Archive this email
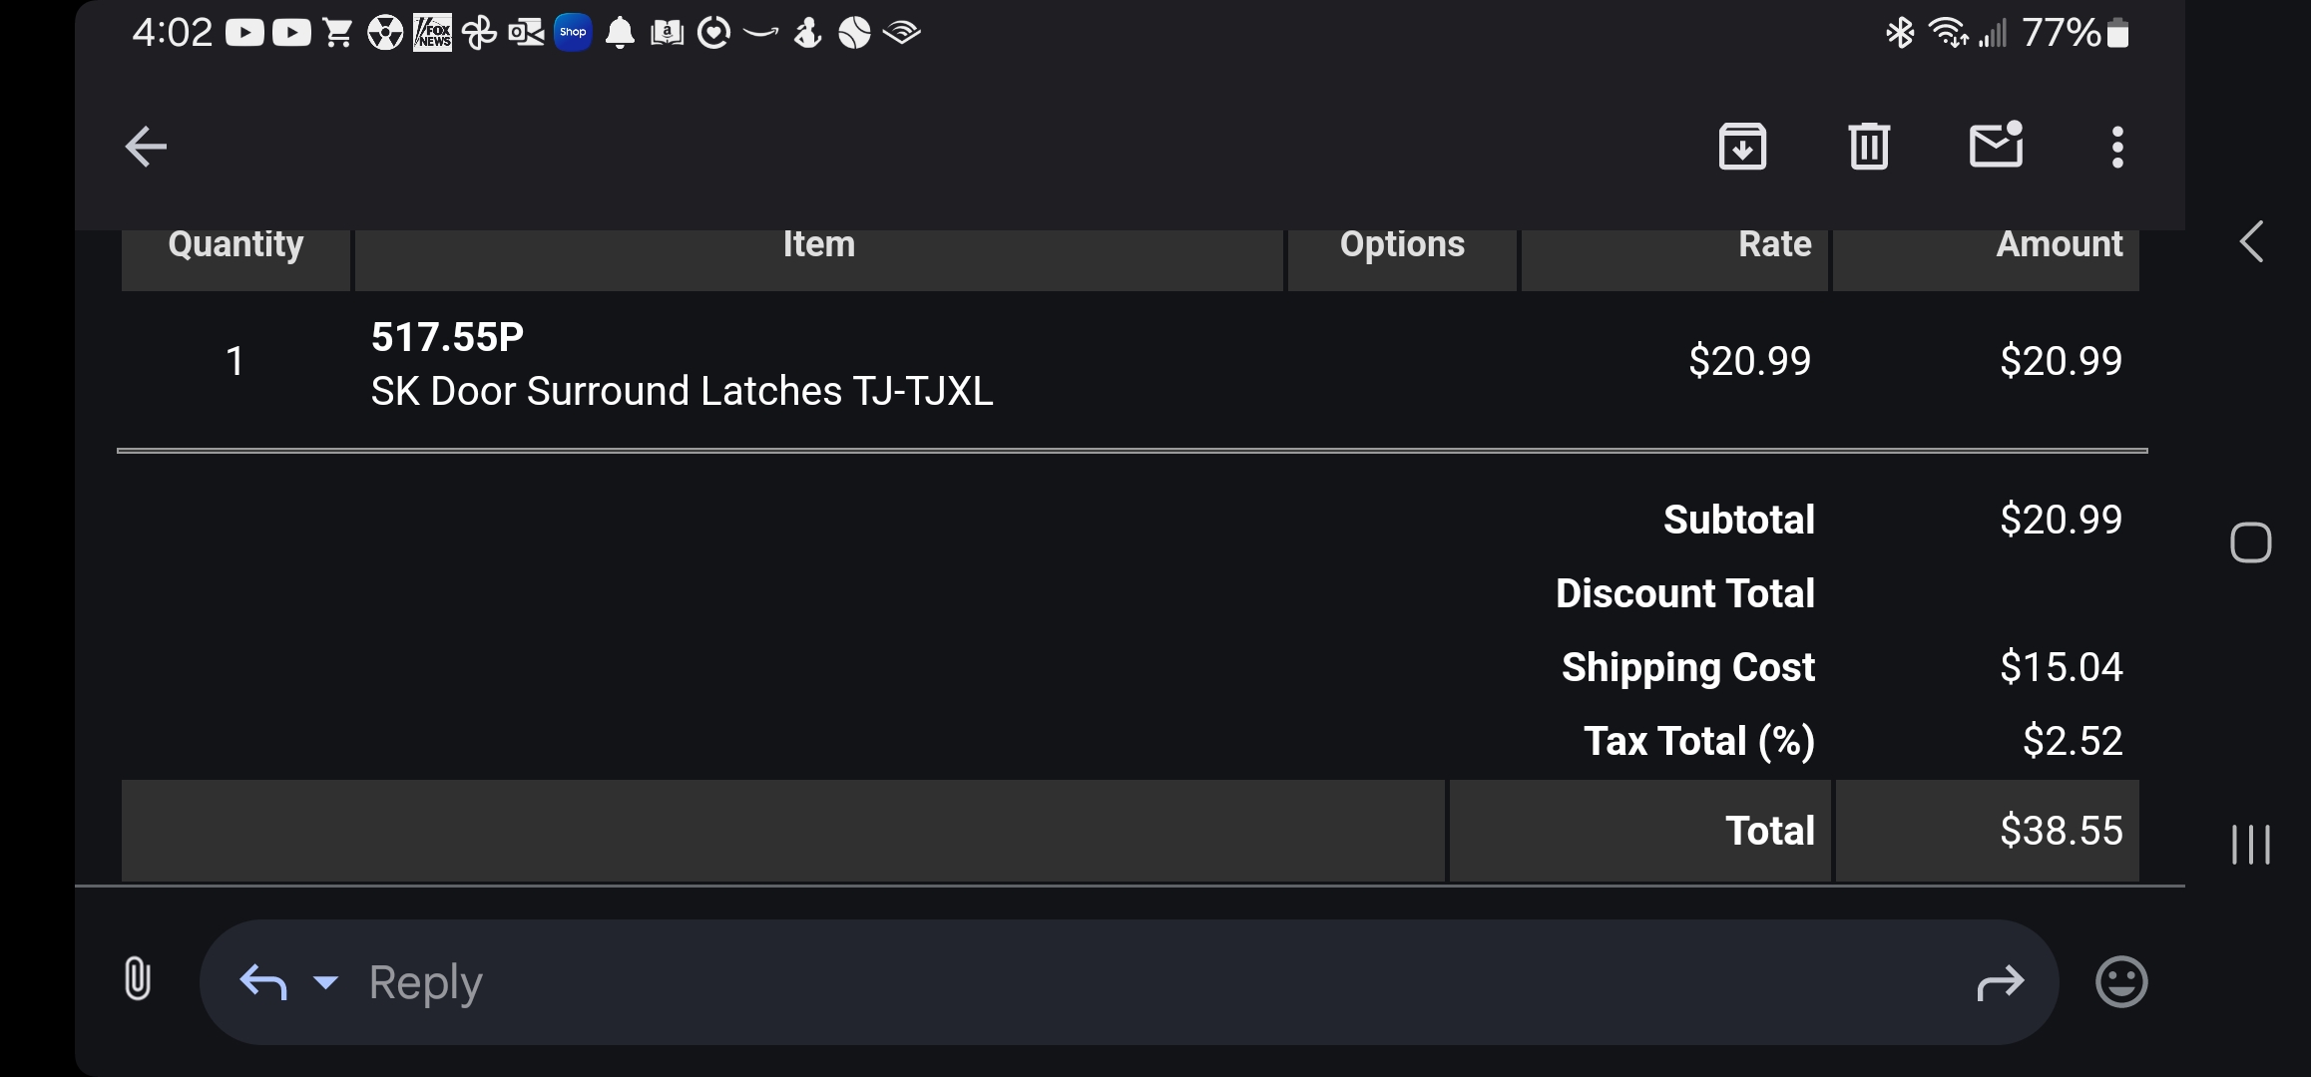The image size is (2311, 1077). click(1742, 147)
